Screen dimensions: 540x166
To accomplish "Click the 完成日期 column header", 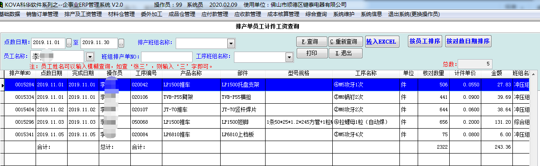I will [x=83, y=73].
